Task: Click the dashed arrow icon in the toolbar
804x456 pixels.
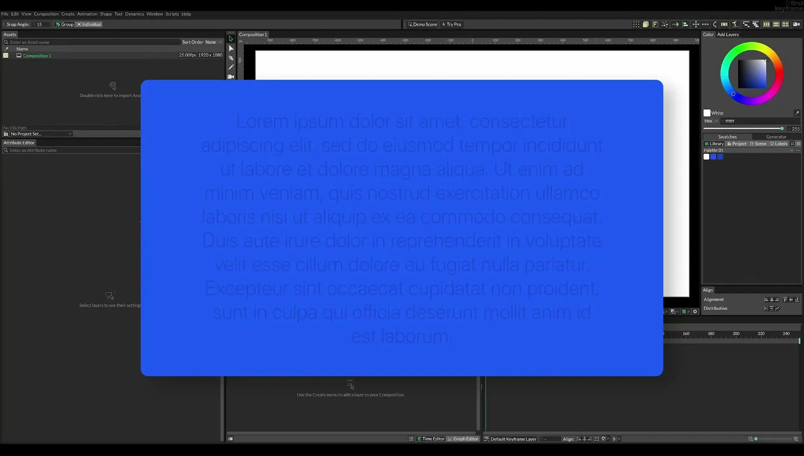Action: [675, 24]
